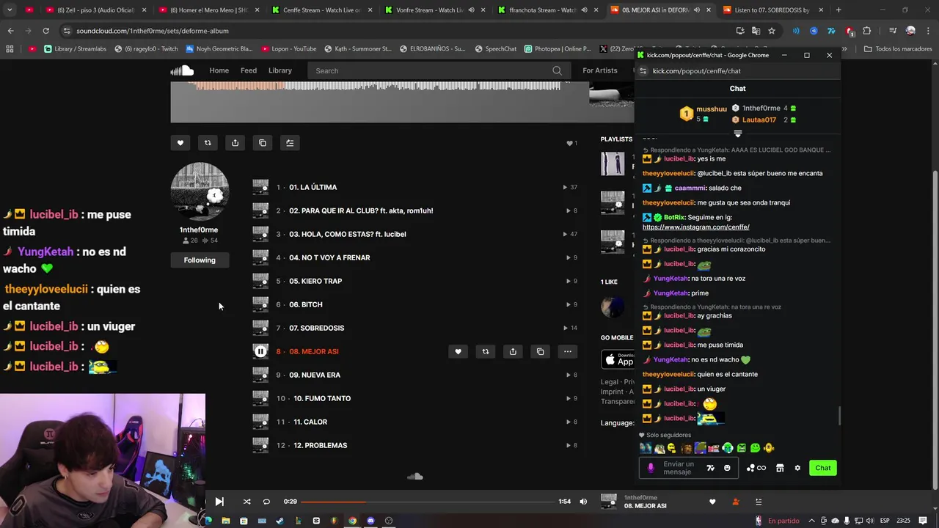Seek on the bottom playback progress bar

[428, 502]
